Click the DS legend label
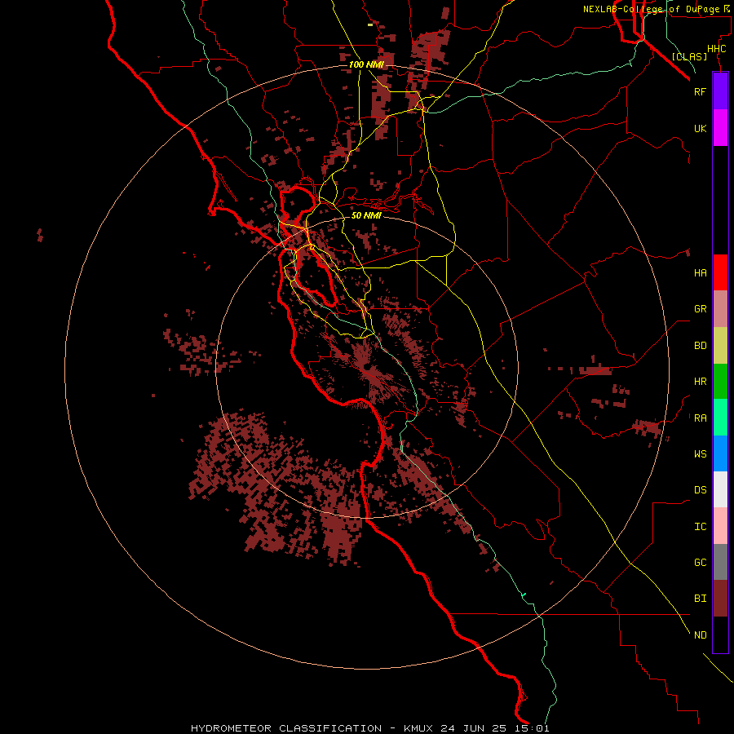Image resolution: width=734 pixels, height=734 pixels. 701,490
